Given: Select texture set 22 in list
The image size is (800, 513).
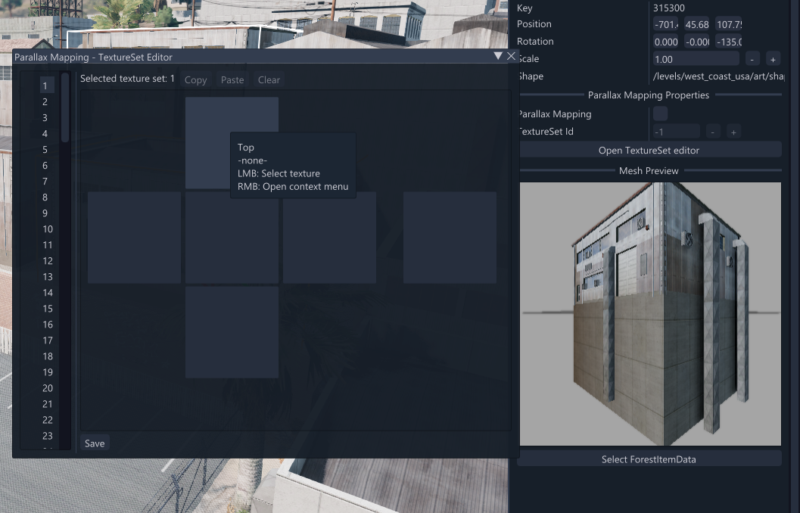Looking at the screenshot, I should point(47,420).
